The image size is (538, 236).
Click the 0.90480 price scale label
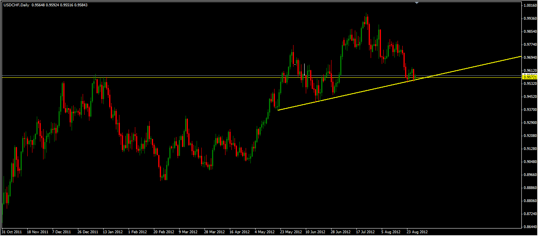529,162
